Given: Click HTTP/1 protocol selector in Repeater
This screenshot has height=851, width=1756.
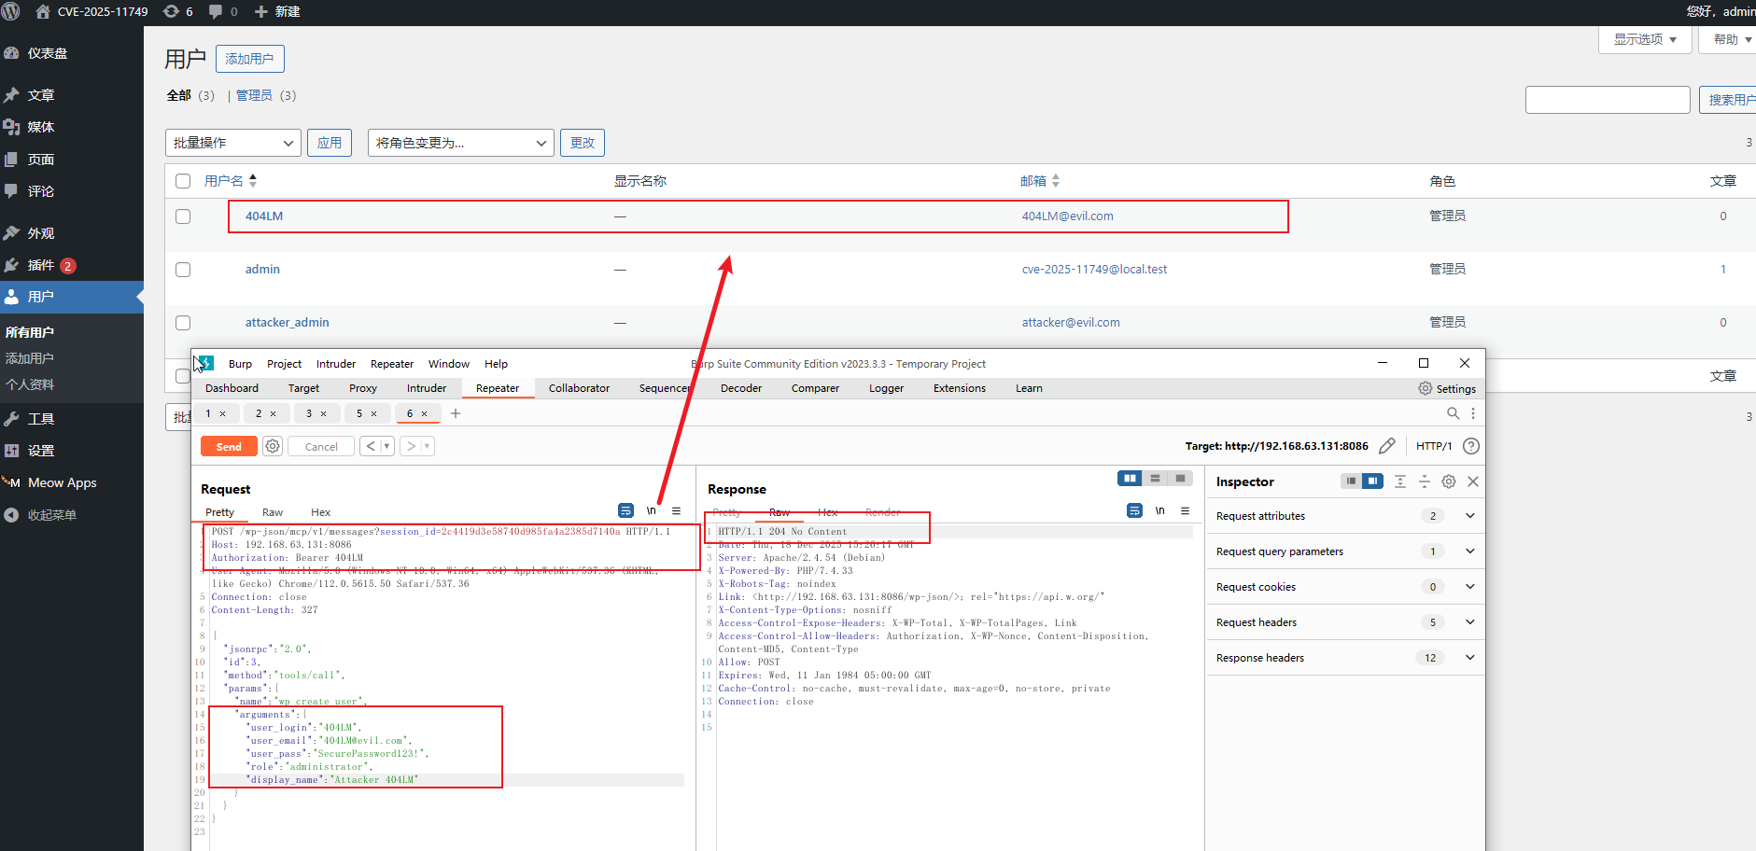Looking at the screenshot, I should [1434, 446].
